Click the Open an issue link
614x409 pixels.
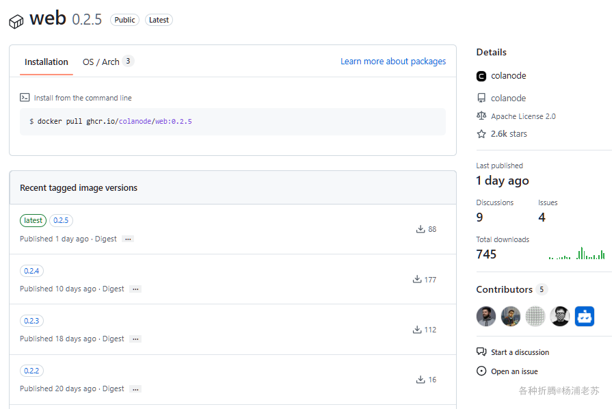click(x=514, y=371)
